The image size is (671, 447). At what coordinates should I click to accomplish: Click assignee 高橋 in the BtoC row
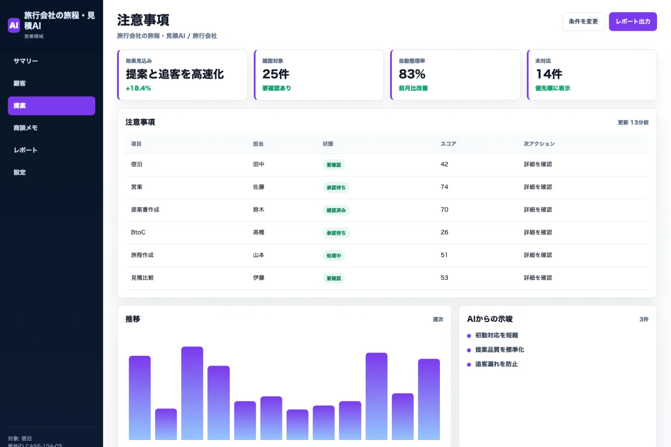click(259, 232)
